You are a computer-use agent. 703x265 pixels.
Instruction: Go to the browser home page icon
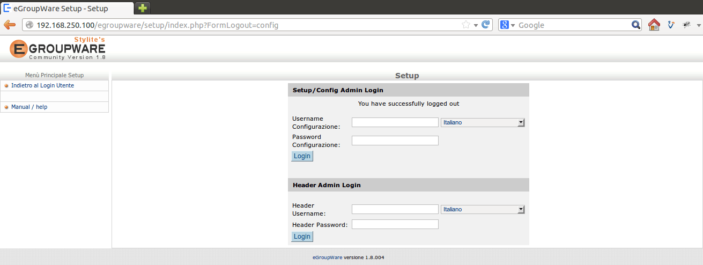pos(654,25)
